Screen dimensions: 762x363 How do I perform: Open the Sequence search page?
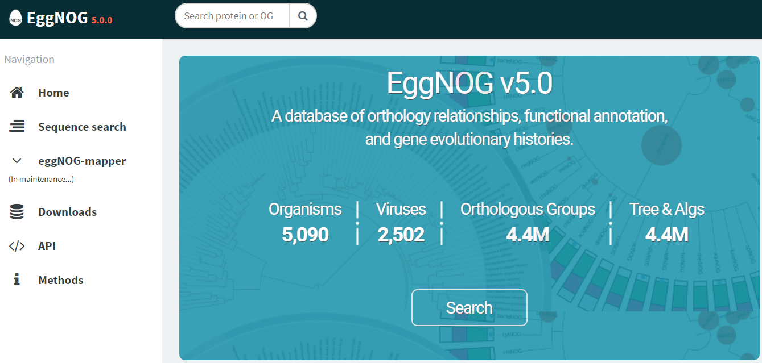click(82, 127)
